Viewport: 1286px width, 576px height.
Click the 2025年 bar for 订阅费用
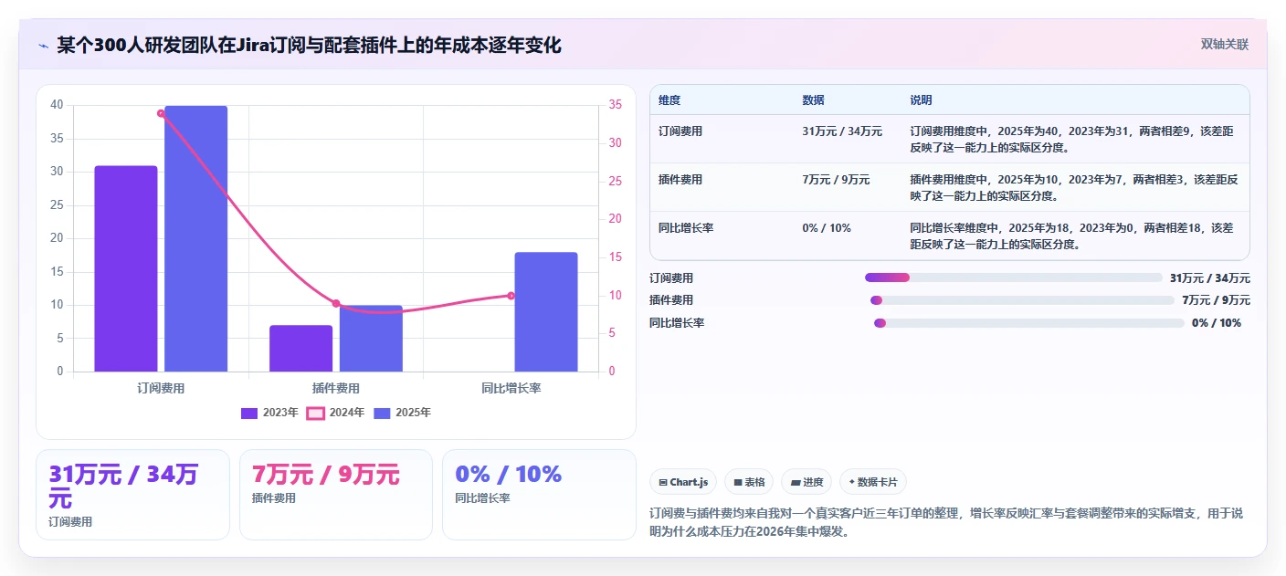(195, 238)
